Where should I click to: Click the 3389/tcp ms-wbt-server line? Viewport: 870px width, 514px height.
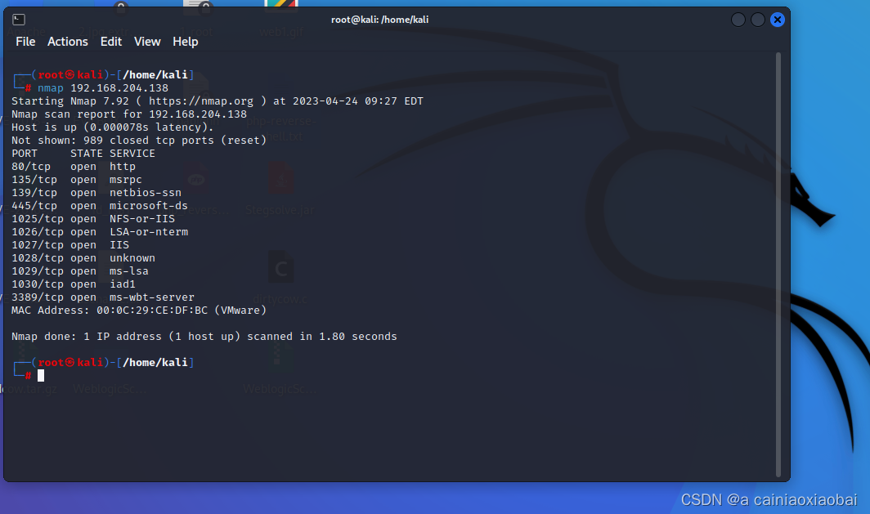tap(103, 297)
